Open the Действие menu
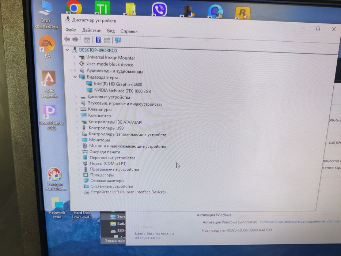Viewport: 341px width, 256px height. (92, 30)
